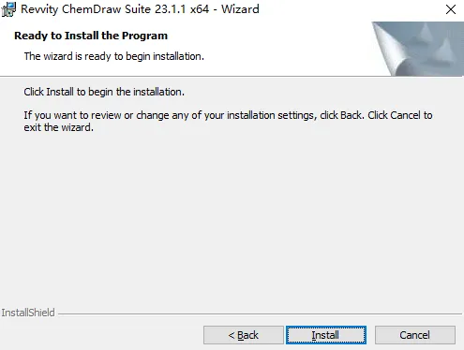Click 'Click Install to begin the installation' text
The image size is (464, 350).
coord(104,92)
